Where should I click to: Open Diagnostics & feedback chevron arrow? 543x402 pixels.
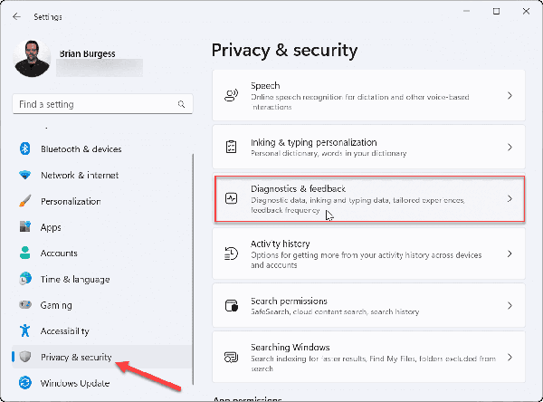click(x=510, y=198)
